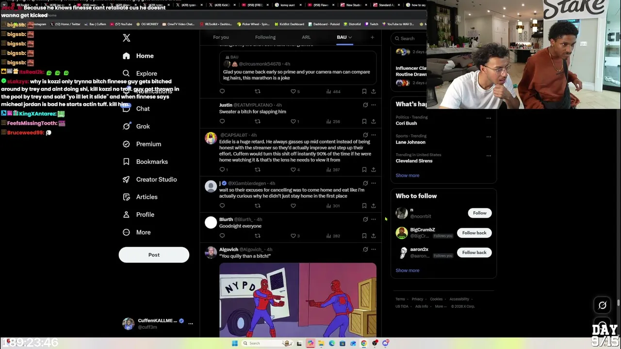Like the CAPSALOT post about Eddie
The image size is (621, 349).
click(x=293, y=170)
